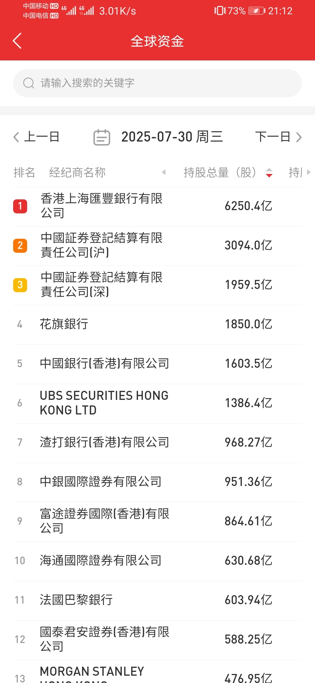This screenshot has height=683, width=315.
Task: Focus the 请输入搜索的关键字 search field
Action: [157, 83]
